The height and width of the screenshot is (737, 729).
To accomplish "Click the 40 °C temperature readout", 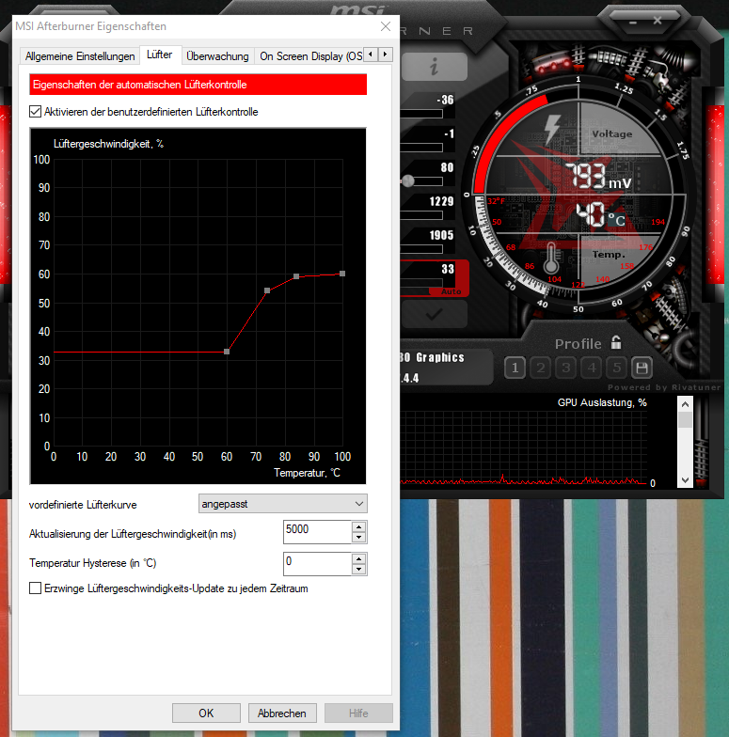I will point(600,214).
